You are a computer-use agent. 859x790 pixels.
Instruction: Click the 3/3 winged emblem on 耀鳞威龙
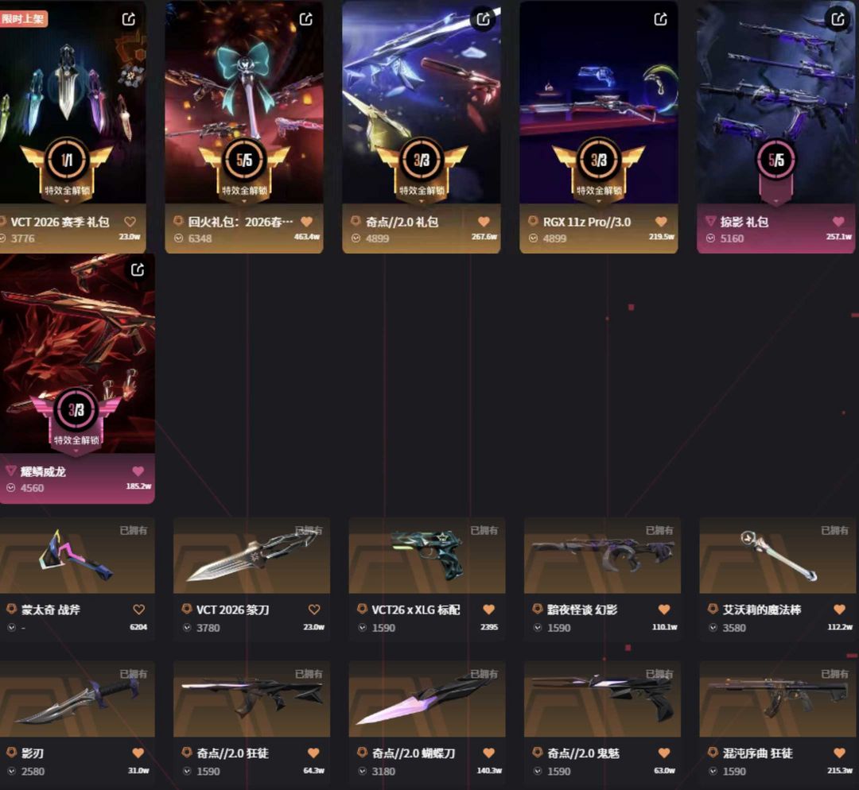coord(76,416)
